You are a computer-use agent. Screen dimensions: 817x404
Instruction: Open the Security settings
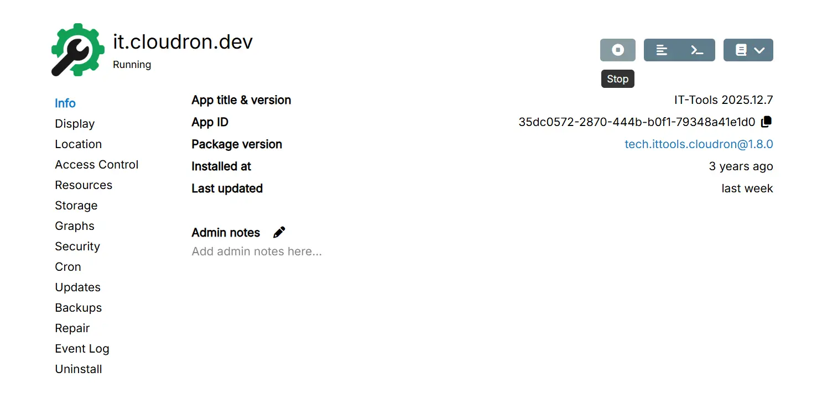(77, 246)
